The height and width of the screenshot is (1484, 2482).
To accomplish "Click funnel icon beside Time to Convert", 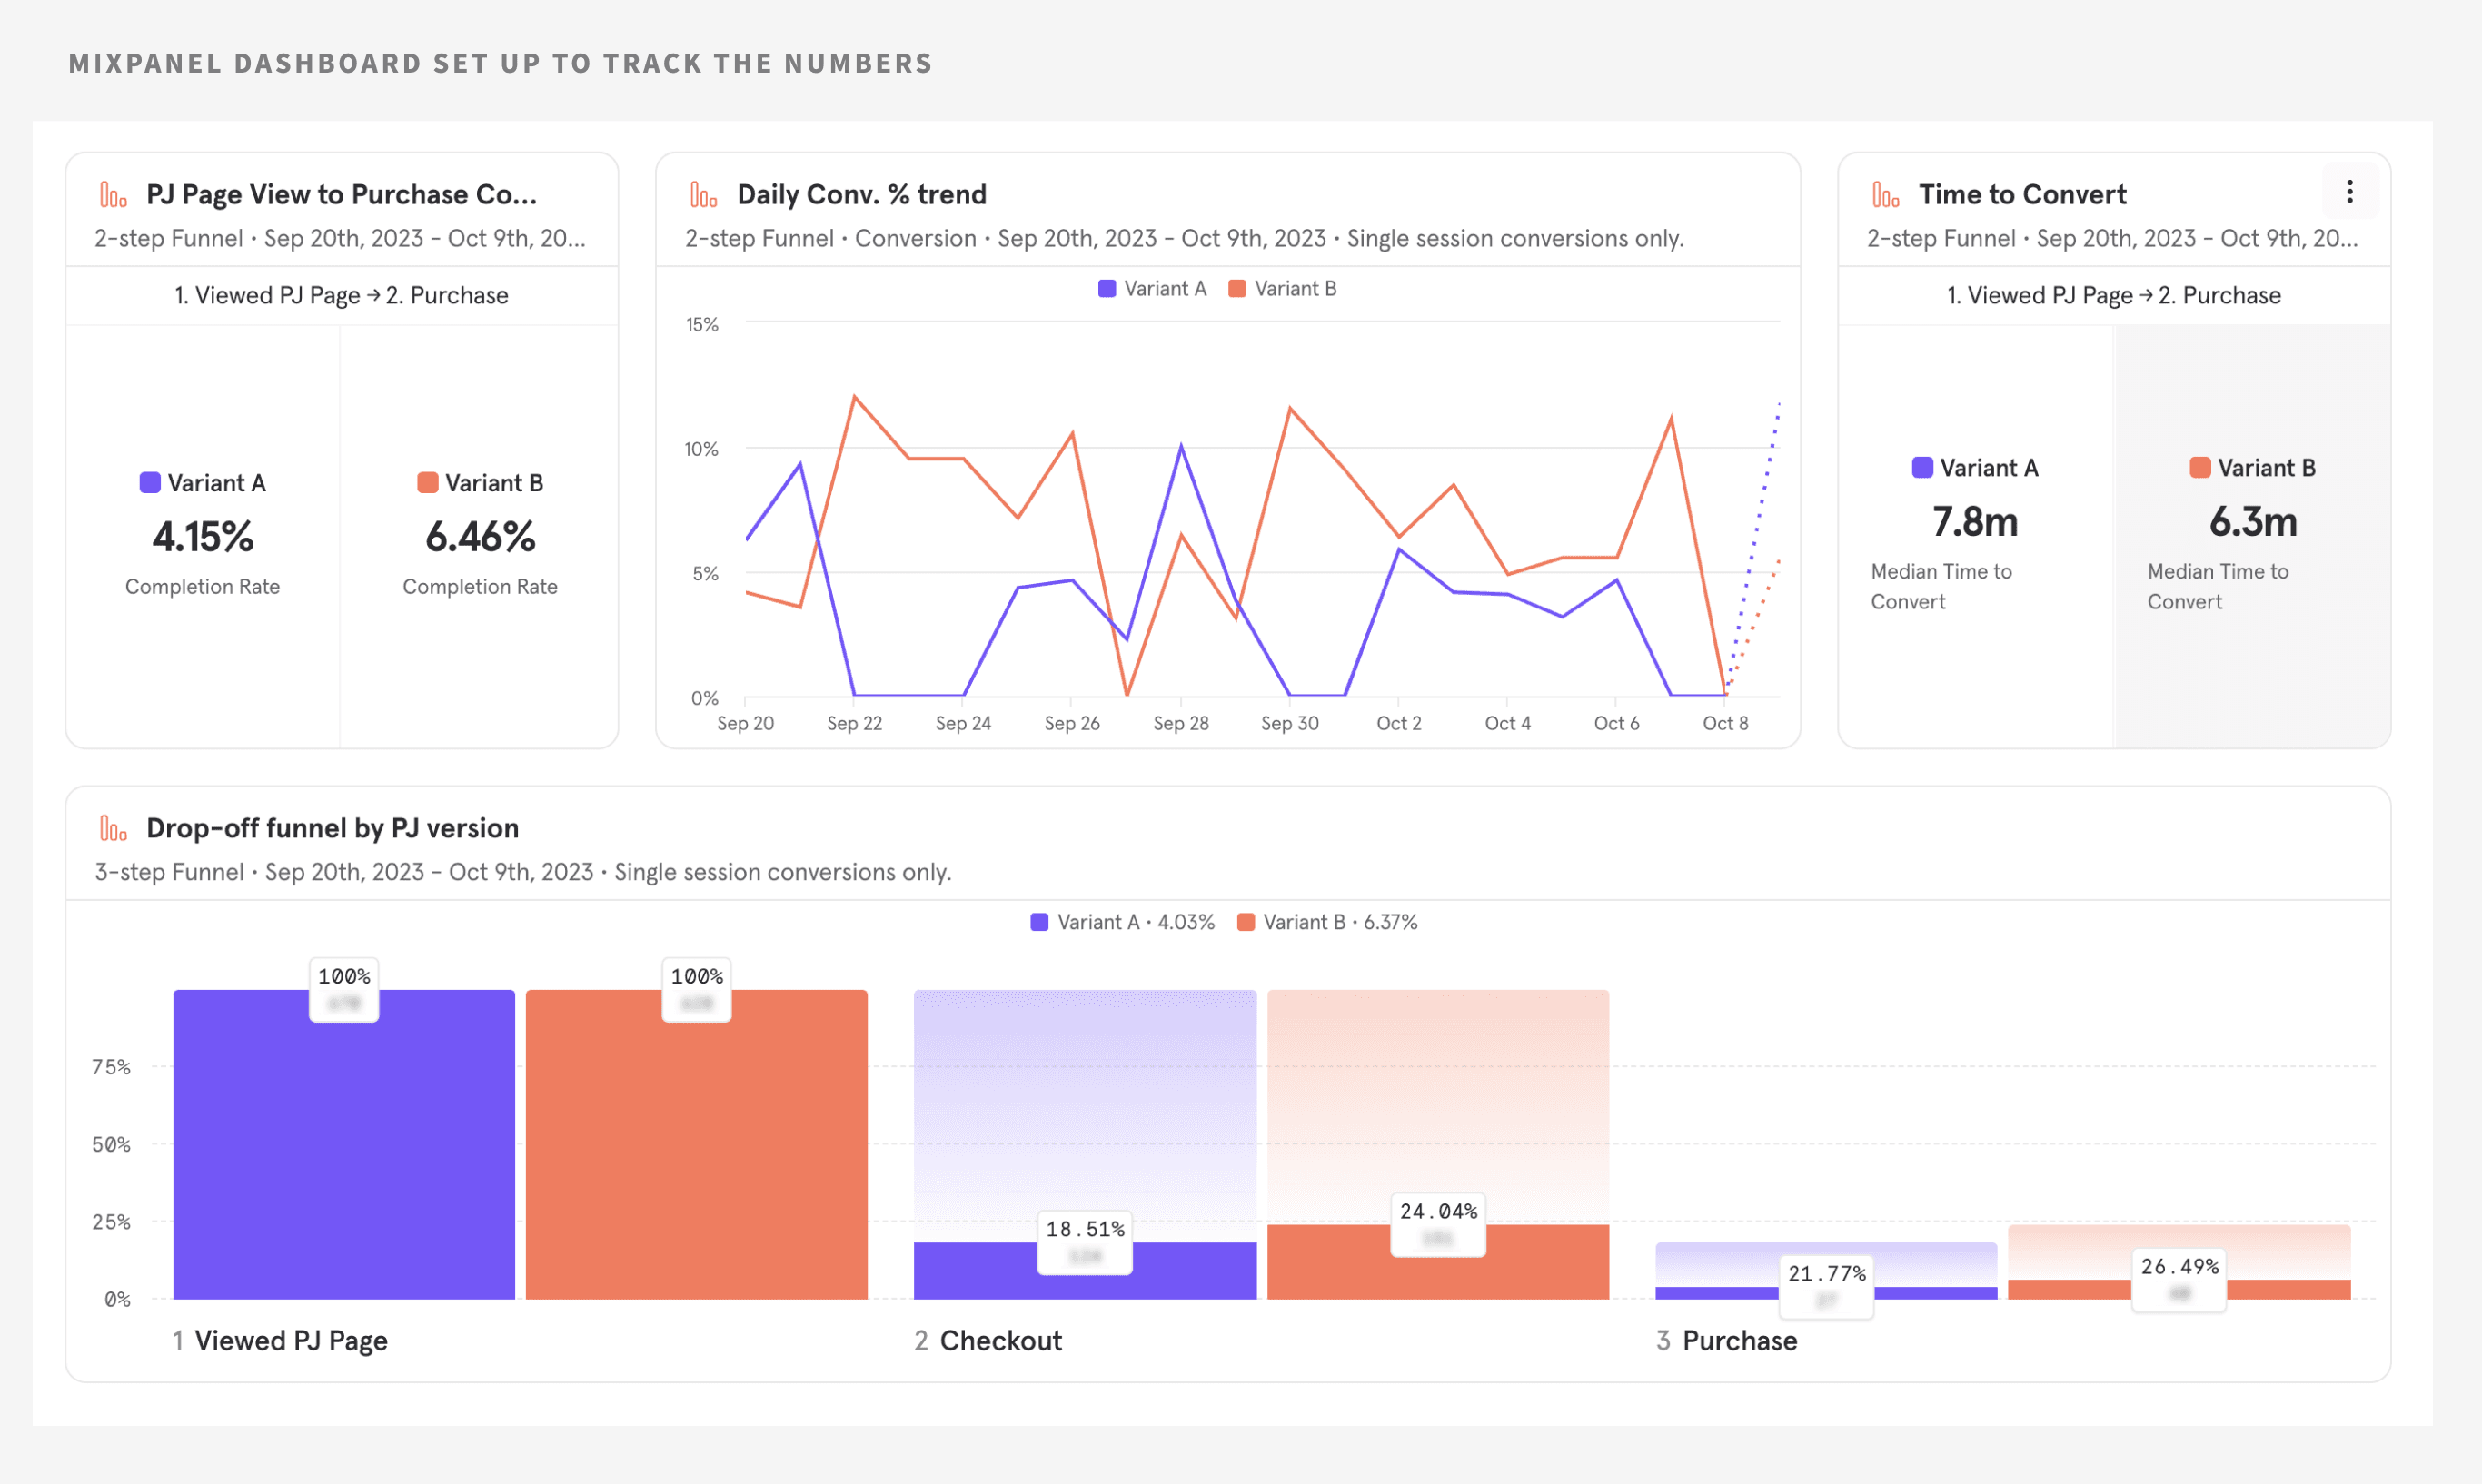I will 1885,194.
